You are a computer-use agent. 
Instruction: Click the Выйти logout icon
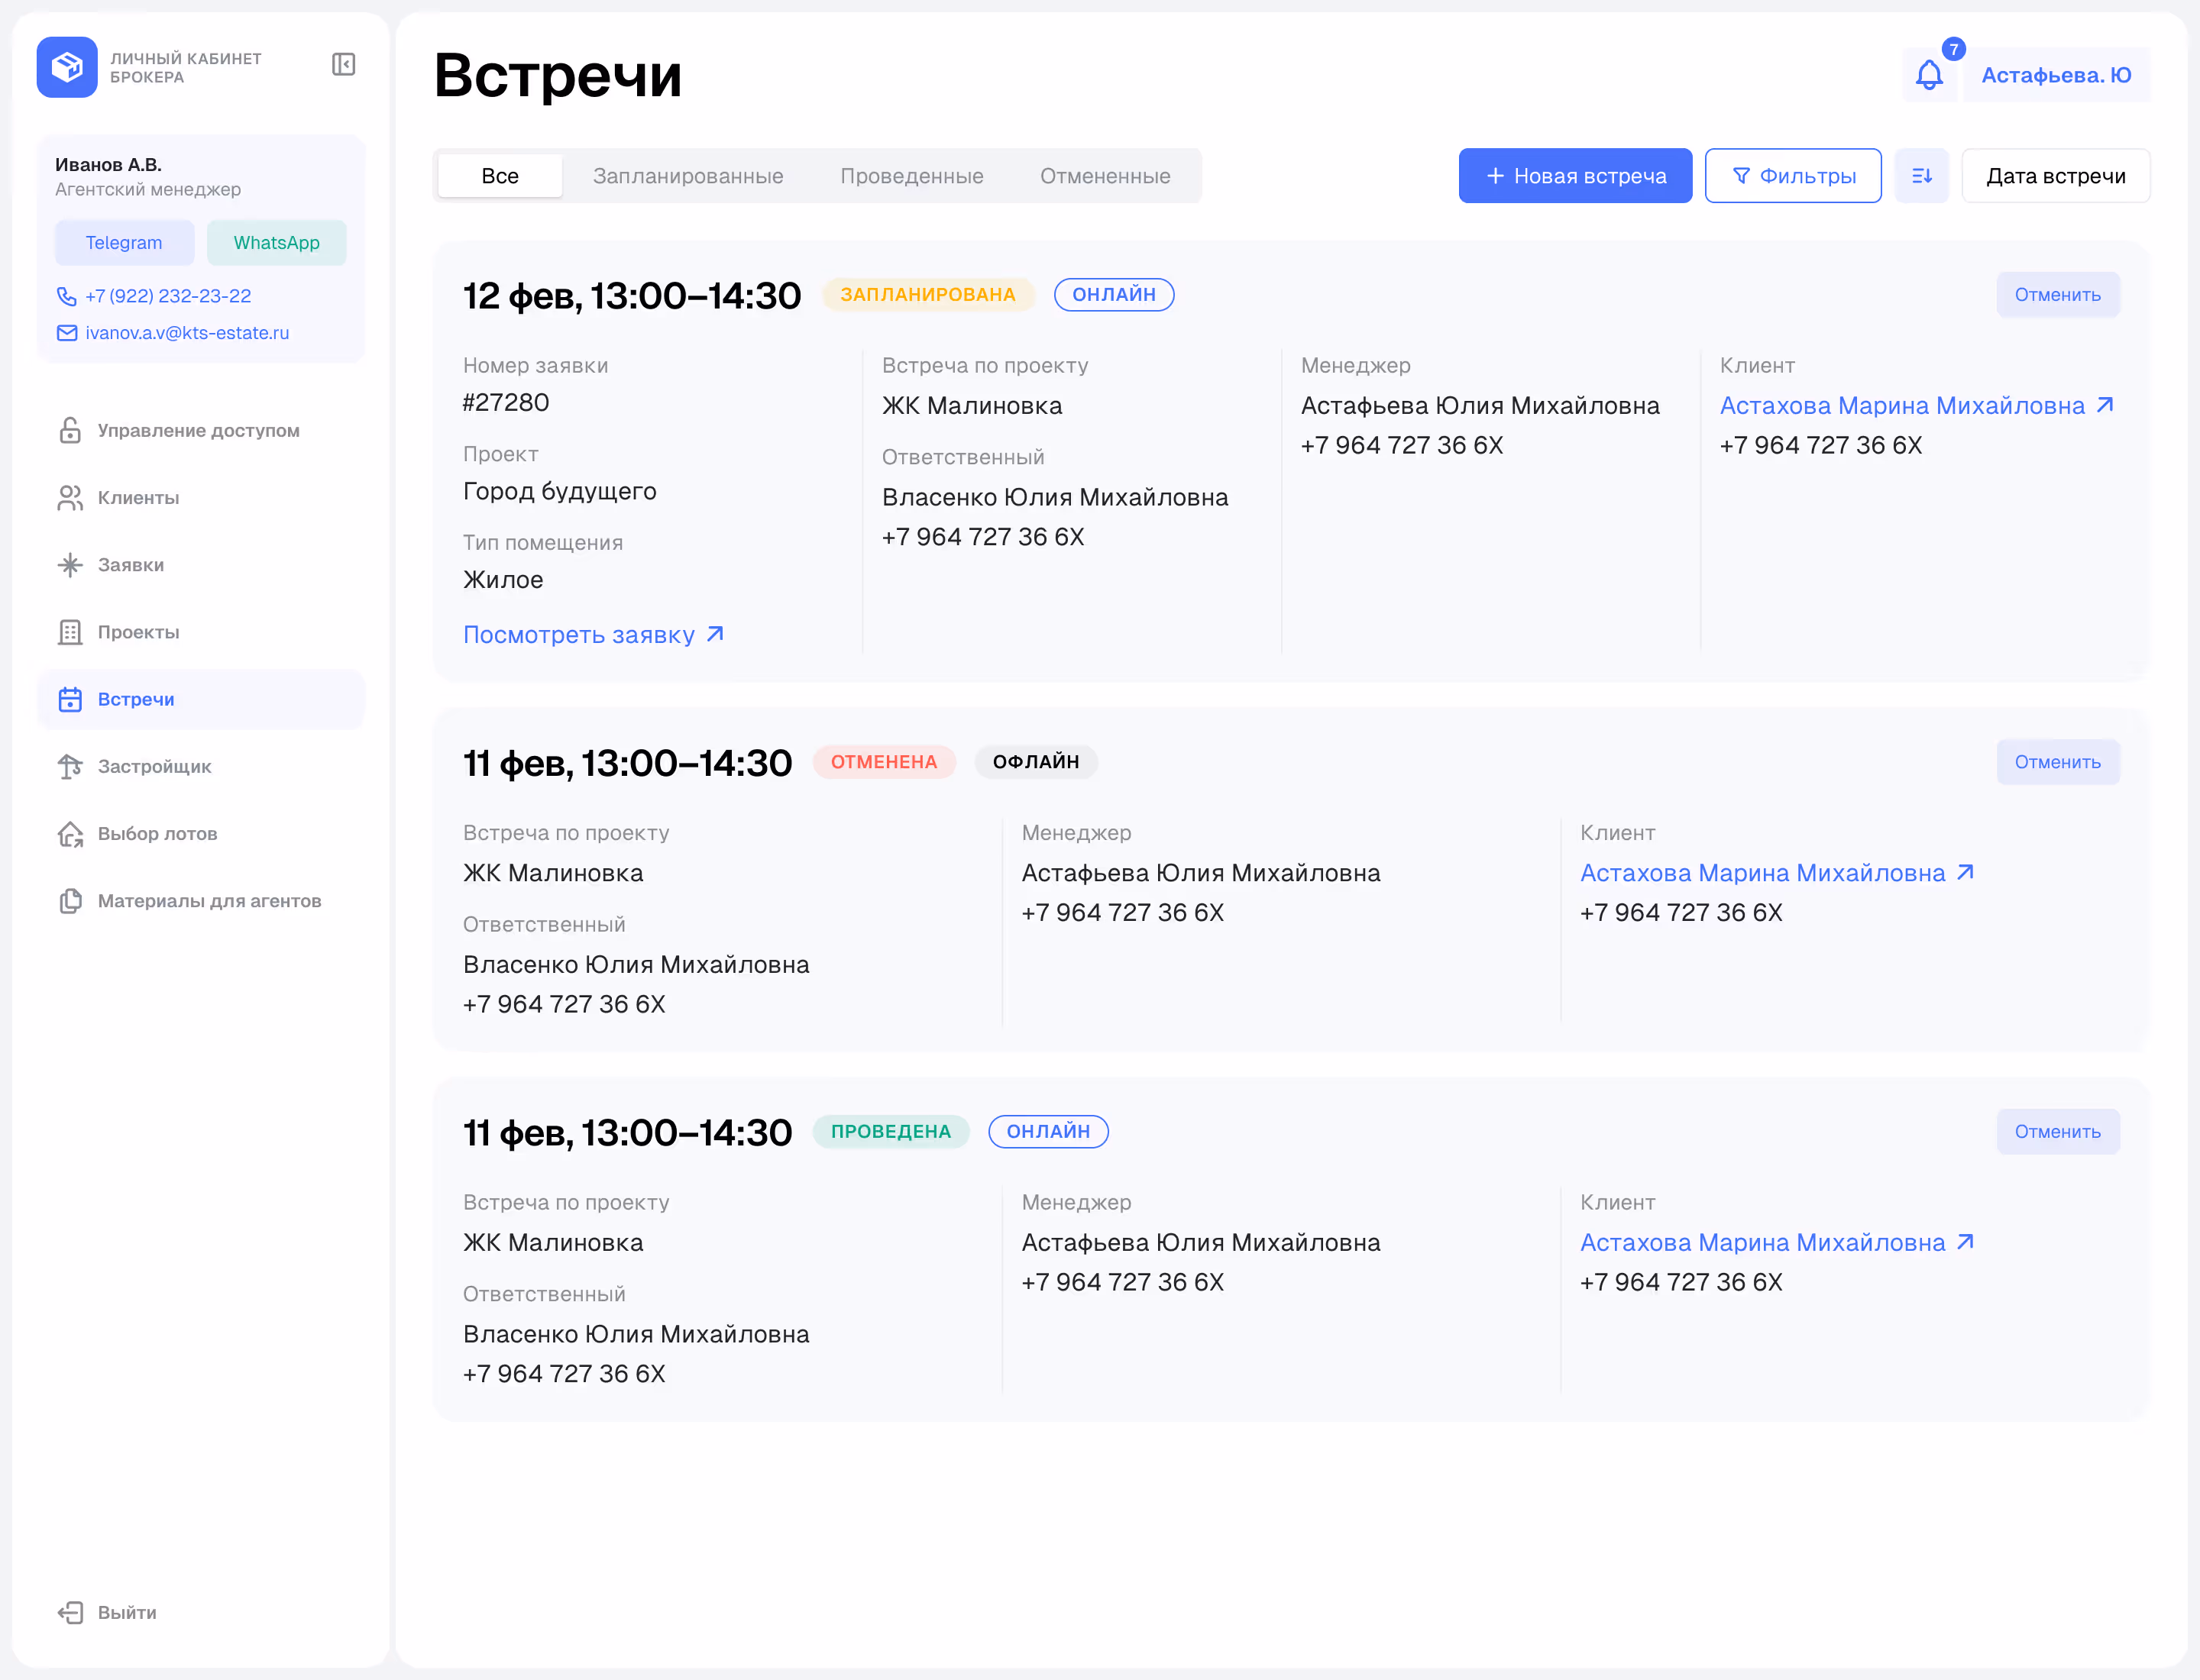[x=70, y=1612]
